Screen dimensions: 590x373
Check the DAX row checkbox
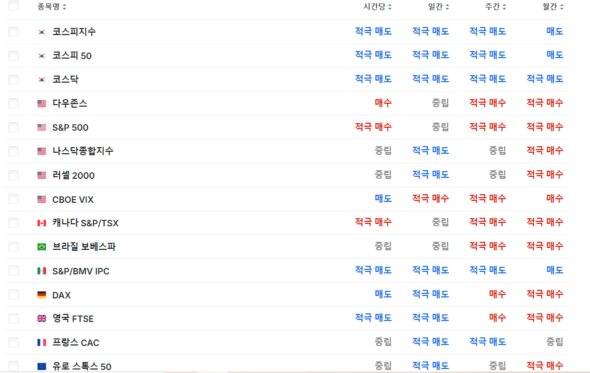pyautogui.click(x=13, y=294)
